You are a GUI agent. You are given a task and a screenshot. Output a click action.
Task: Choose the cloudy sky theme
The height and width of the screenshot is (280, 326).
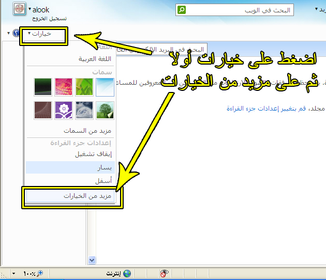84,110
